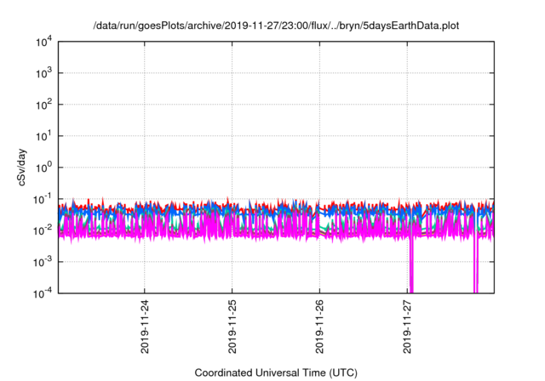Select the cSv/day y-axis label
The height and width of the screenshot is (381, 545).
click(x=21, y=168)
